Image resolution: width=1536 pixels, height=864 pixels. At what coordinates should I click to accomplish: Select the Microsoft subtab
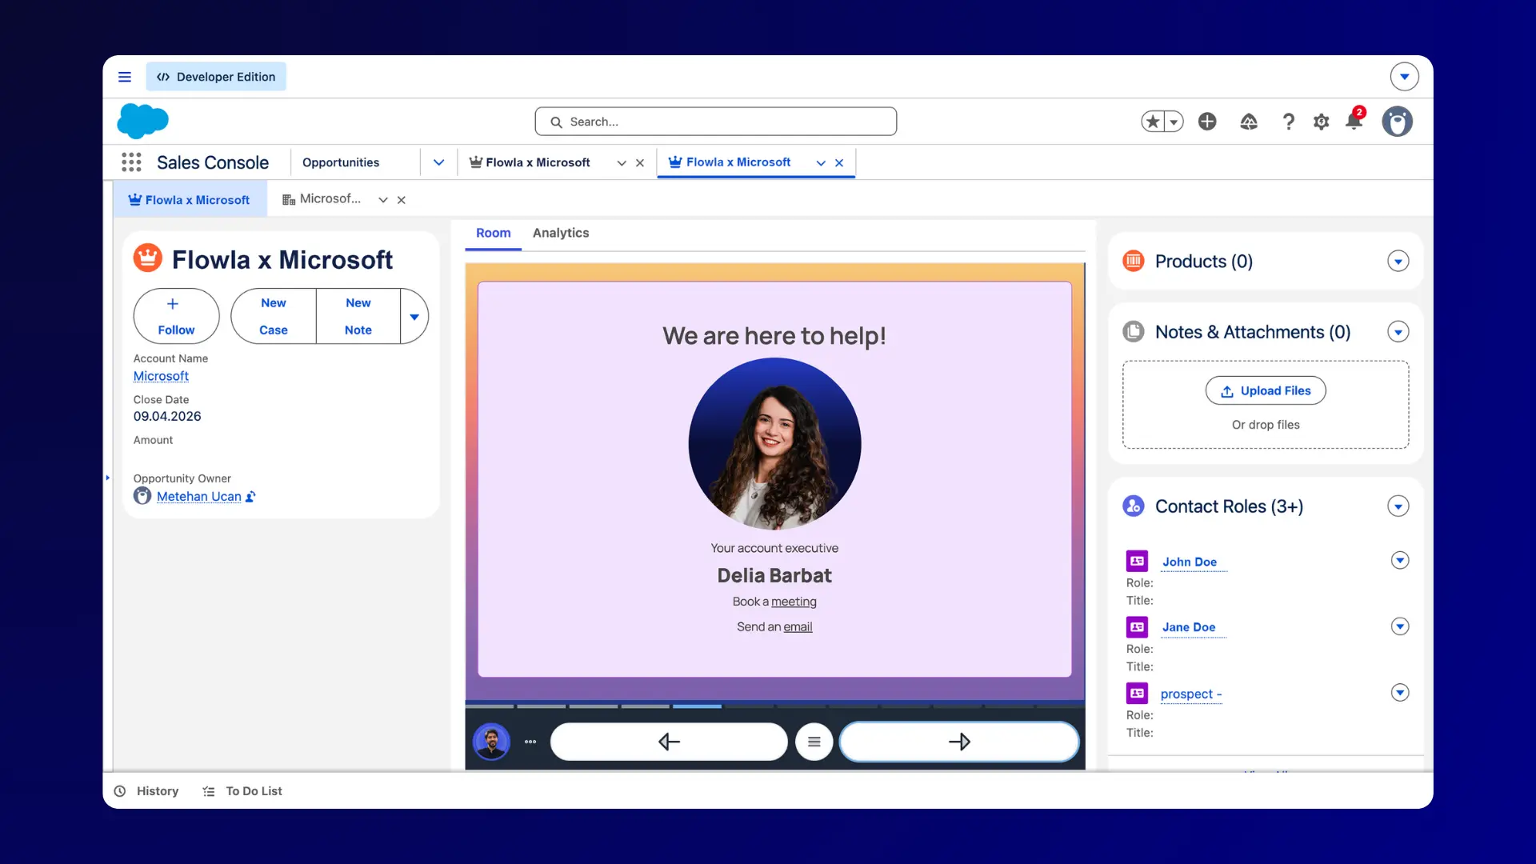(x=330, y=198)
